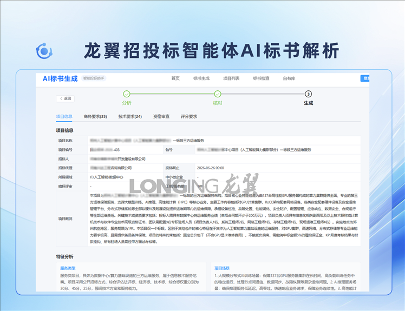Open the 标书生成 navigation item
The image size is (405, 311).
pos(201,78)
